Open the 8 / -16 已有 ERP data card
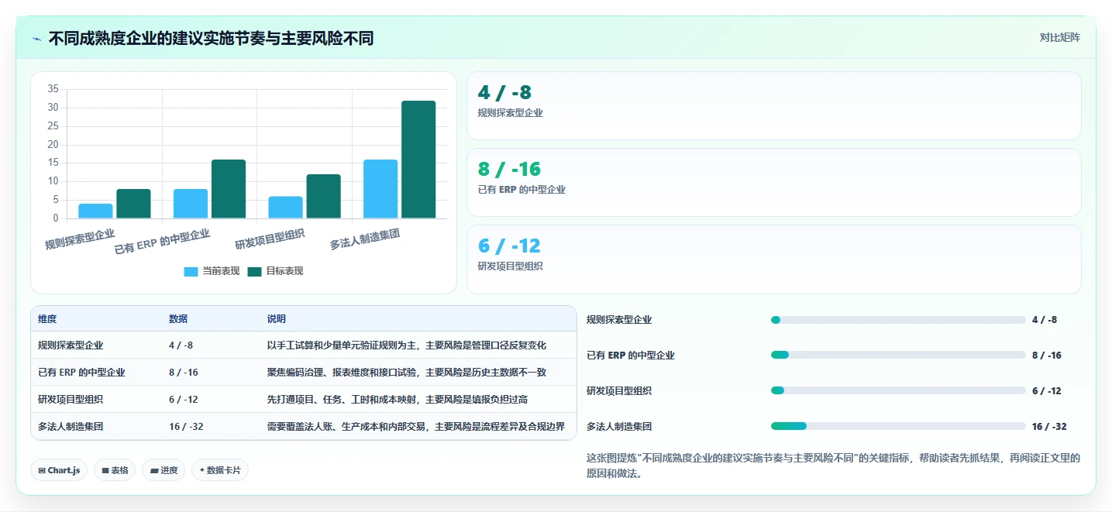This screenshot has height=512, width=1112. [773, 183]
